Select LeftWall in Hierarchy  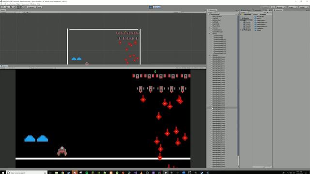[x=215, y=22]
